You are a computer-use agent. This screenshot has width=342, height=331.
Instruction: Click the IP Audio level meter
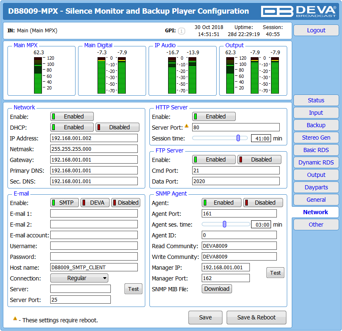182,75
